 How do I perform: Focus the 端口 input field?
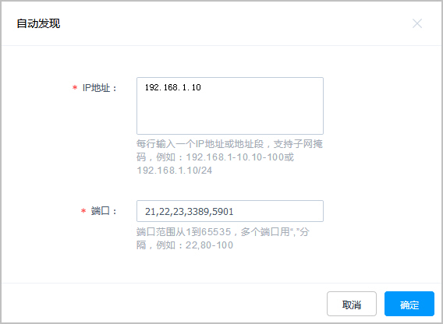[x=230, y=211]
